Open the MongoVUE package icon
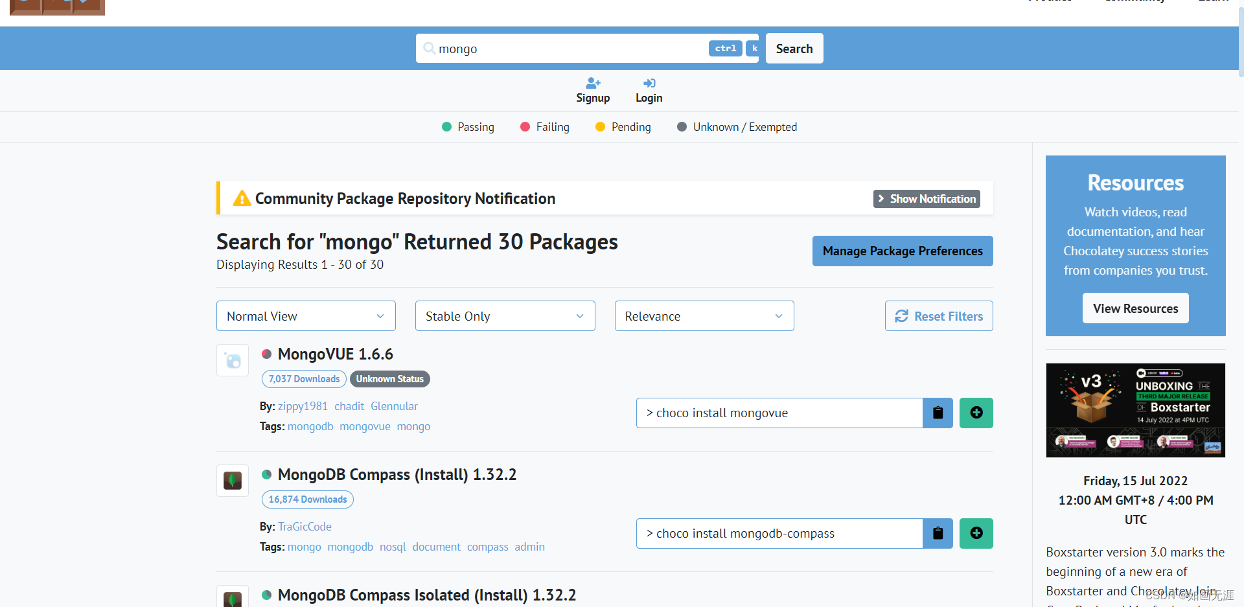This screenshot has width=1244, height=607. [233, 360]
